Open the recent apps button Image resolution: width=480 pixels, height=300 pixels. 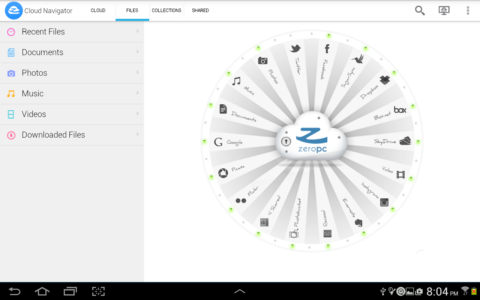pyautogui.click(x=70, y=291)
